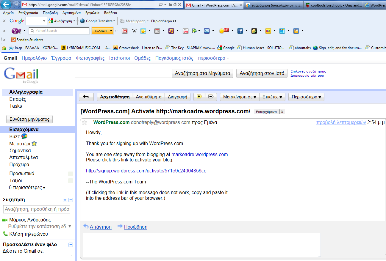The image size is (386, 261).
Task: Click the Google Translate toolbar button
Action: point(97,21)
